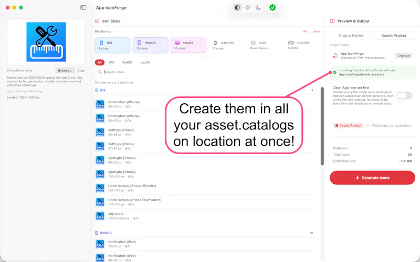Click the App Store 1024 icon
This screenshot has width=420, height=262.
100,216
